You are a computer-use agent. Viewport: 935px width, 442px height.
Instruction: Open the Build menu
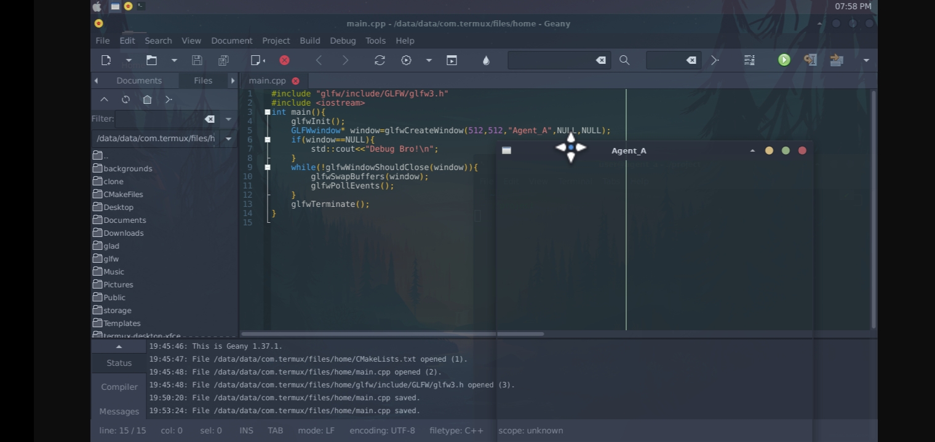[309, 41]
